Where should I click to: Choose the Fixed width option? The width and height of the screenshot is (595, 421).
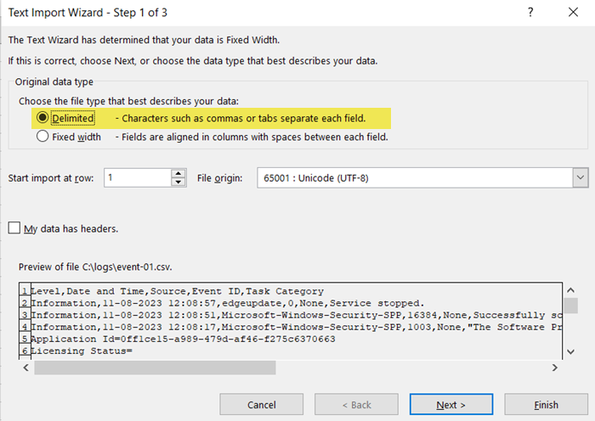pos(42,136)
